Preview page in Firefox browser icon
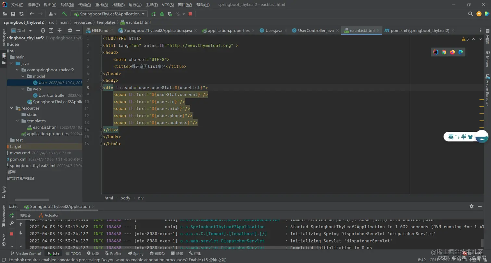 point(452,52)
